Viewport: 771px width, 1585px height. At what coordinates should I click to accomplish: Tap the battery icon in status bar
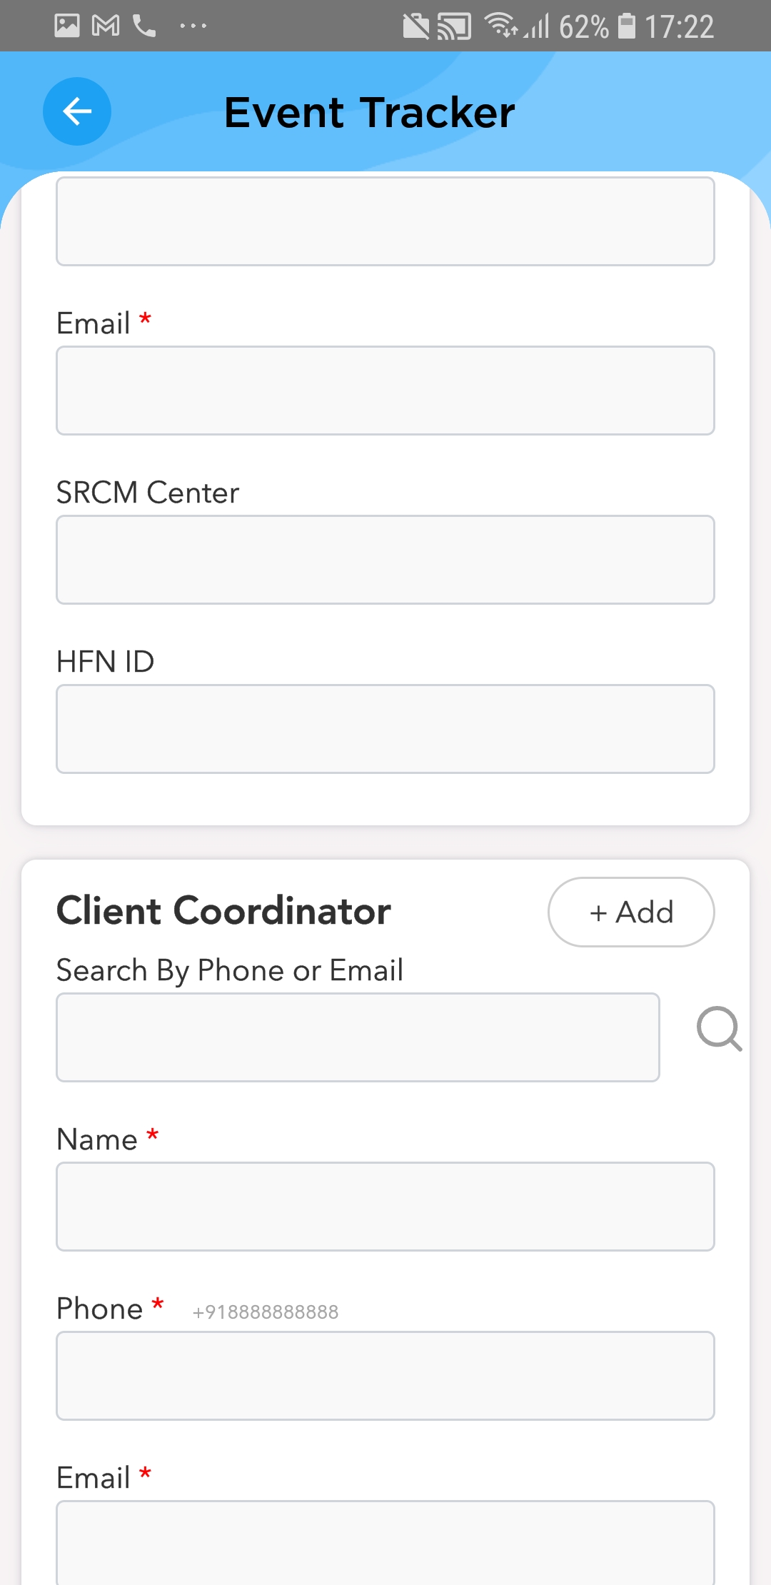pyautogui.click(x=627, y=26)
